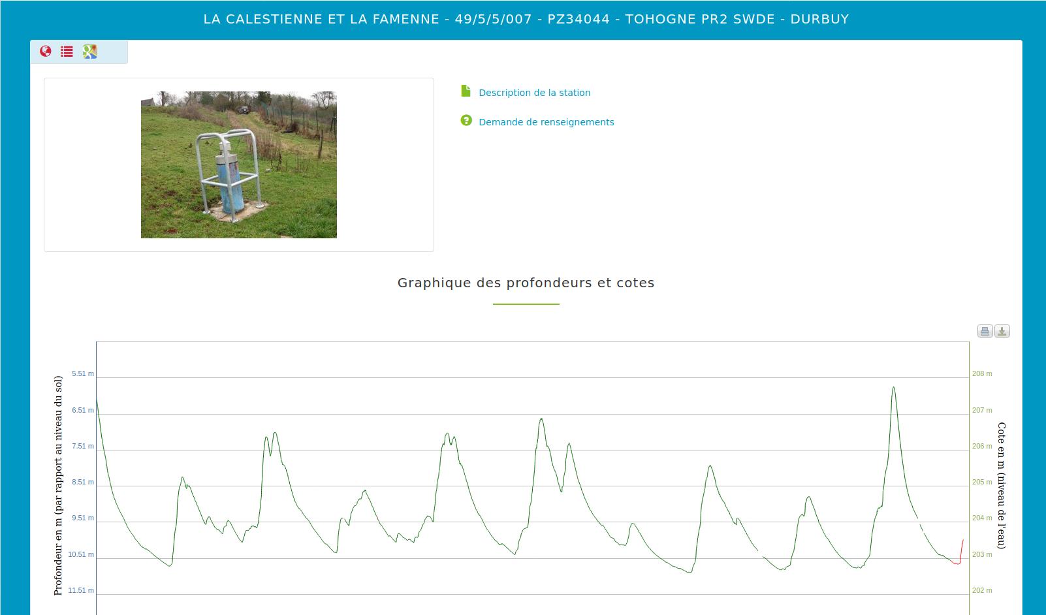This screenshot has width=1046, height=615.
Task: Click the 8.51 m depth axis label
Action: 83,482
